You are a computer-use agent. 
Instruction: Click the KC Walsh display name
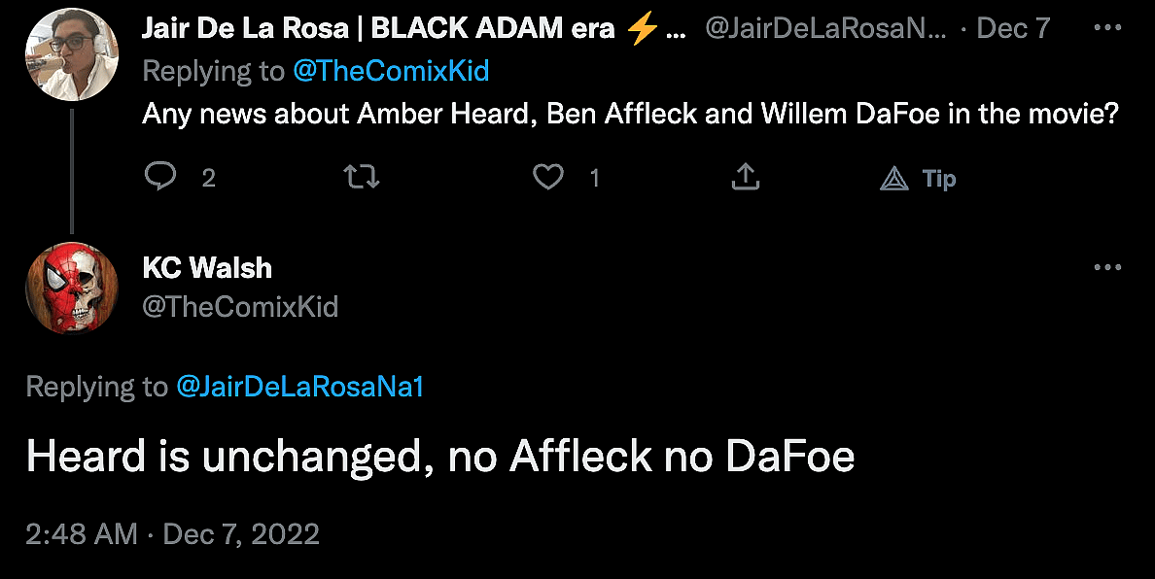pos(207,268)
